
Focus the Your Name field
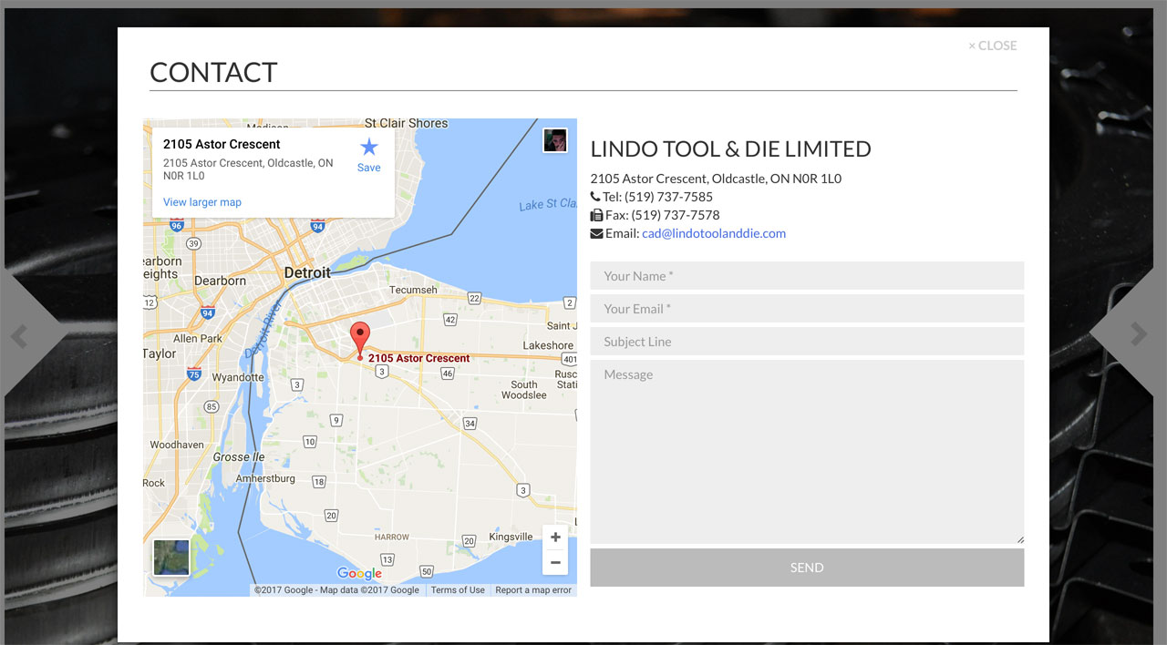pyautogui.click(x=807, y=276)
